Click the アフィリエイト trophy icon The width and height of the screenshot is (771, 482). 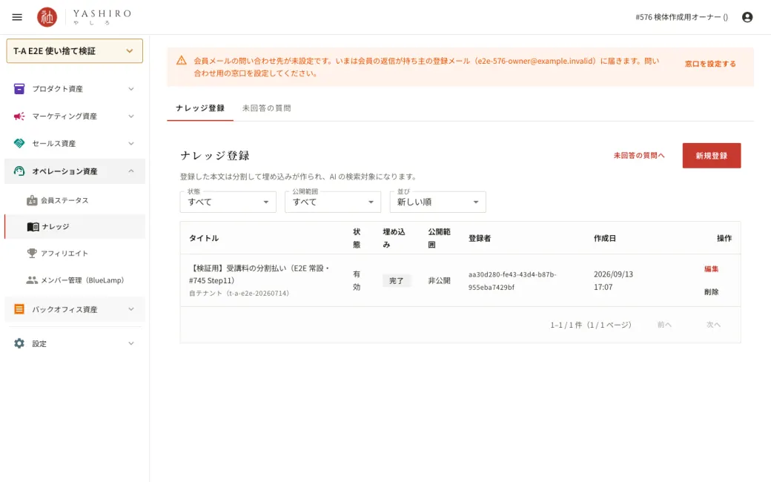pos(32,254)
